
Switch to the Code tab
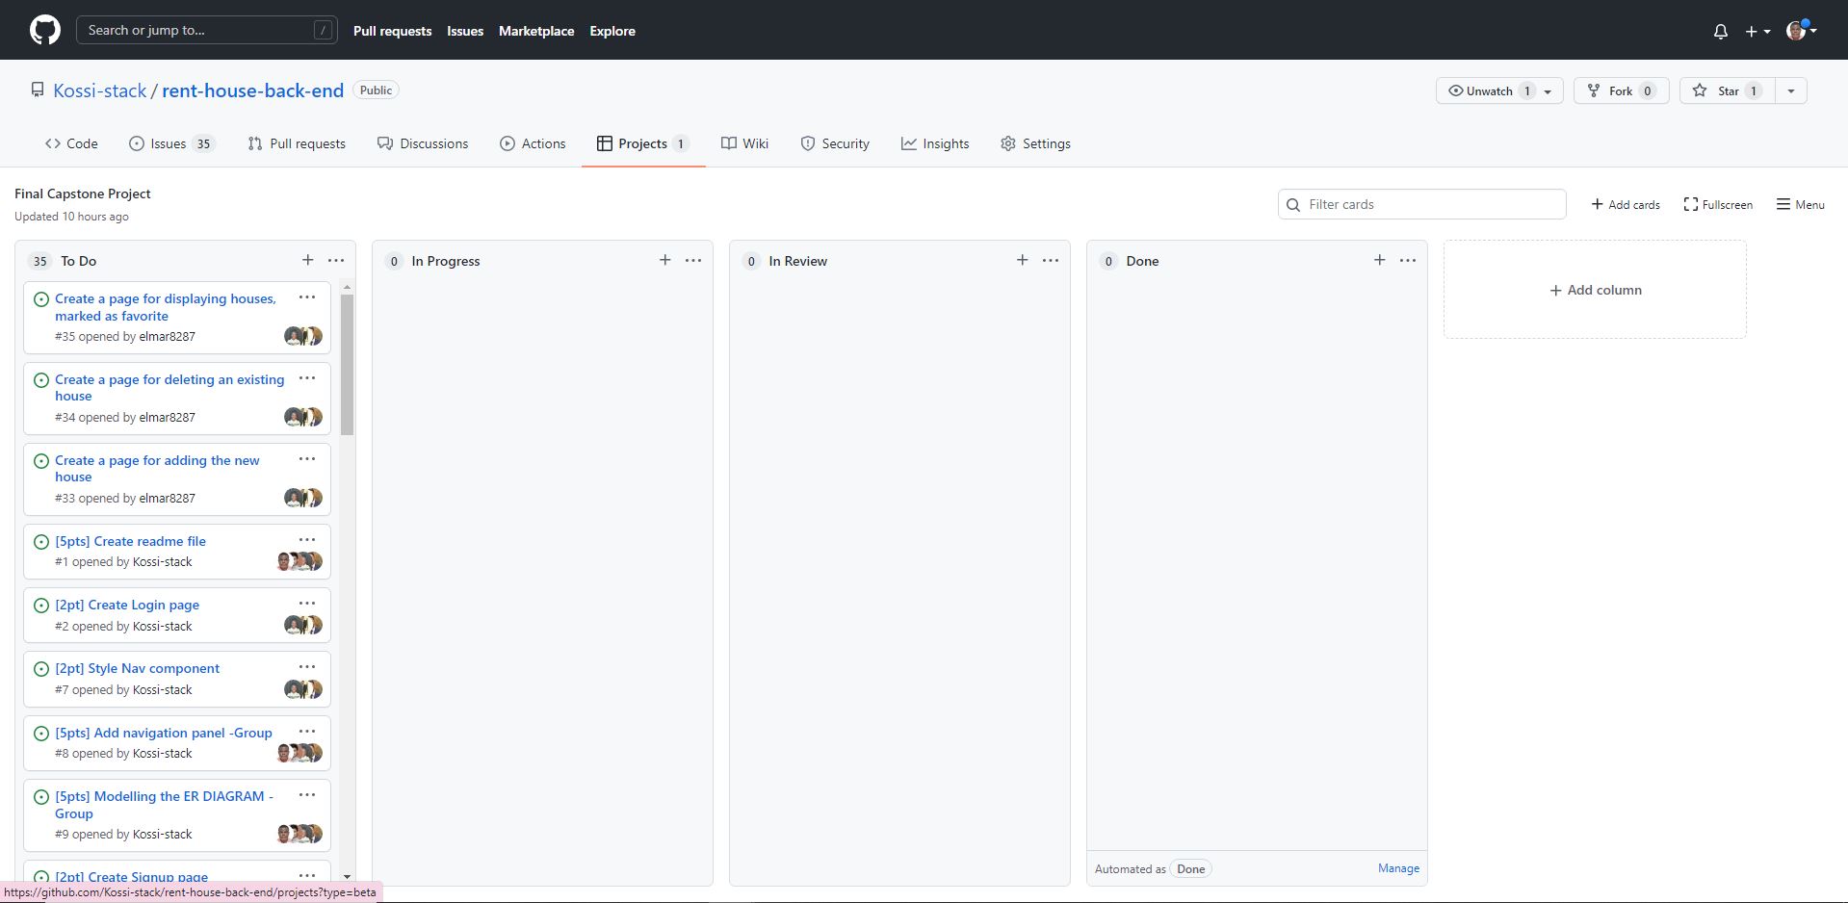(x=71, y=143)
